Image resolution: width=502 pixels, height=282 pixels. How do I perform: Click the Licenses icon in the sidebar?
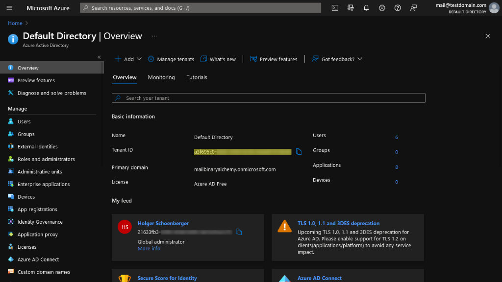[11, 247]
